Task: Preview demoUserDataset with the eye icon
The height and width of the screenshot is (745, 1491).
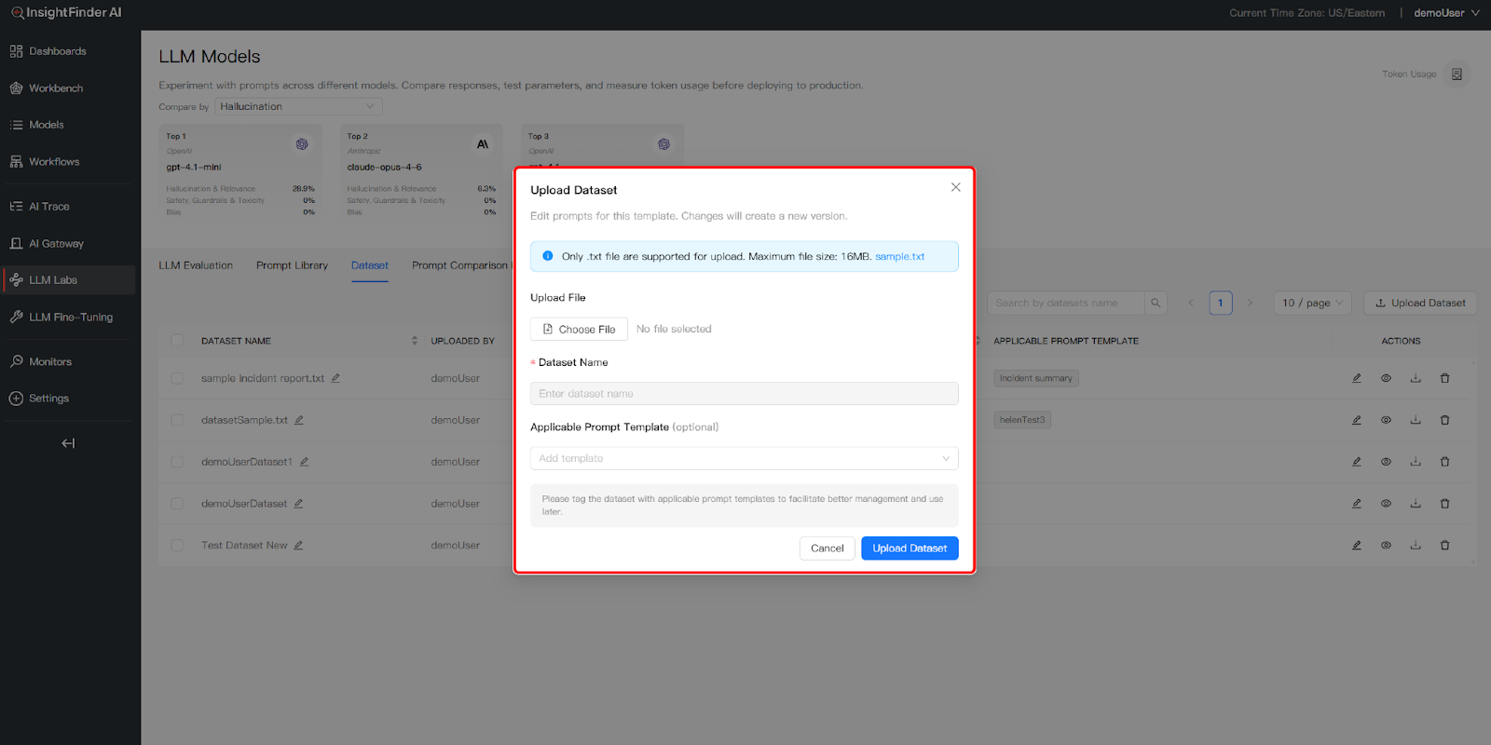Action: tap(1386, 504)
